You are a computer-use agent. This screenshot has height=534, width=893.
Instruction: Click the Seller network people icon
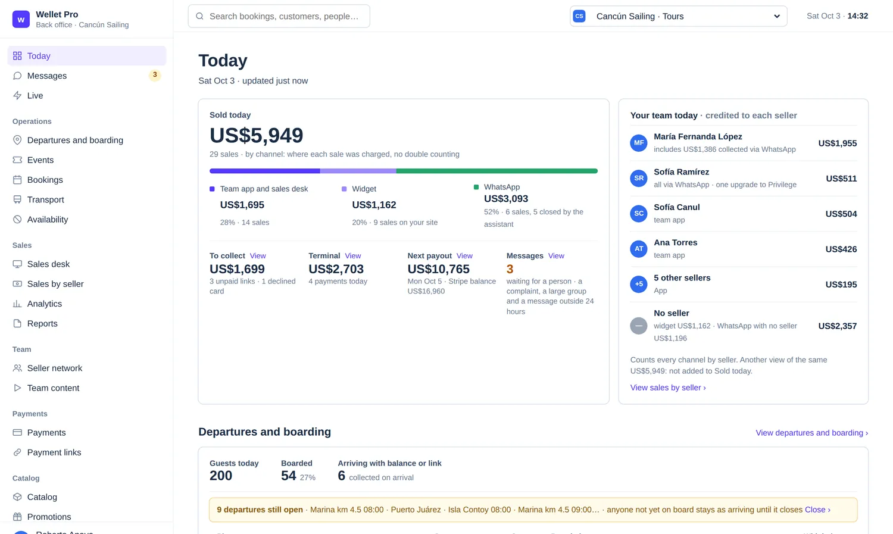[17, 368]
